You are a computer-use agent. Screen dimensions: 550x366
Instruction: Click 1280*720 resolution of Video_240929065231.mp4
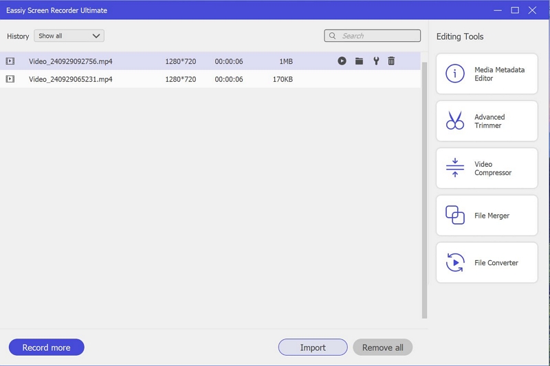click(181, 79)
